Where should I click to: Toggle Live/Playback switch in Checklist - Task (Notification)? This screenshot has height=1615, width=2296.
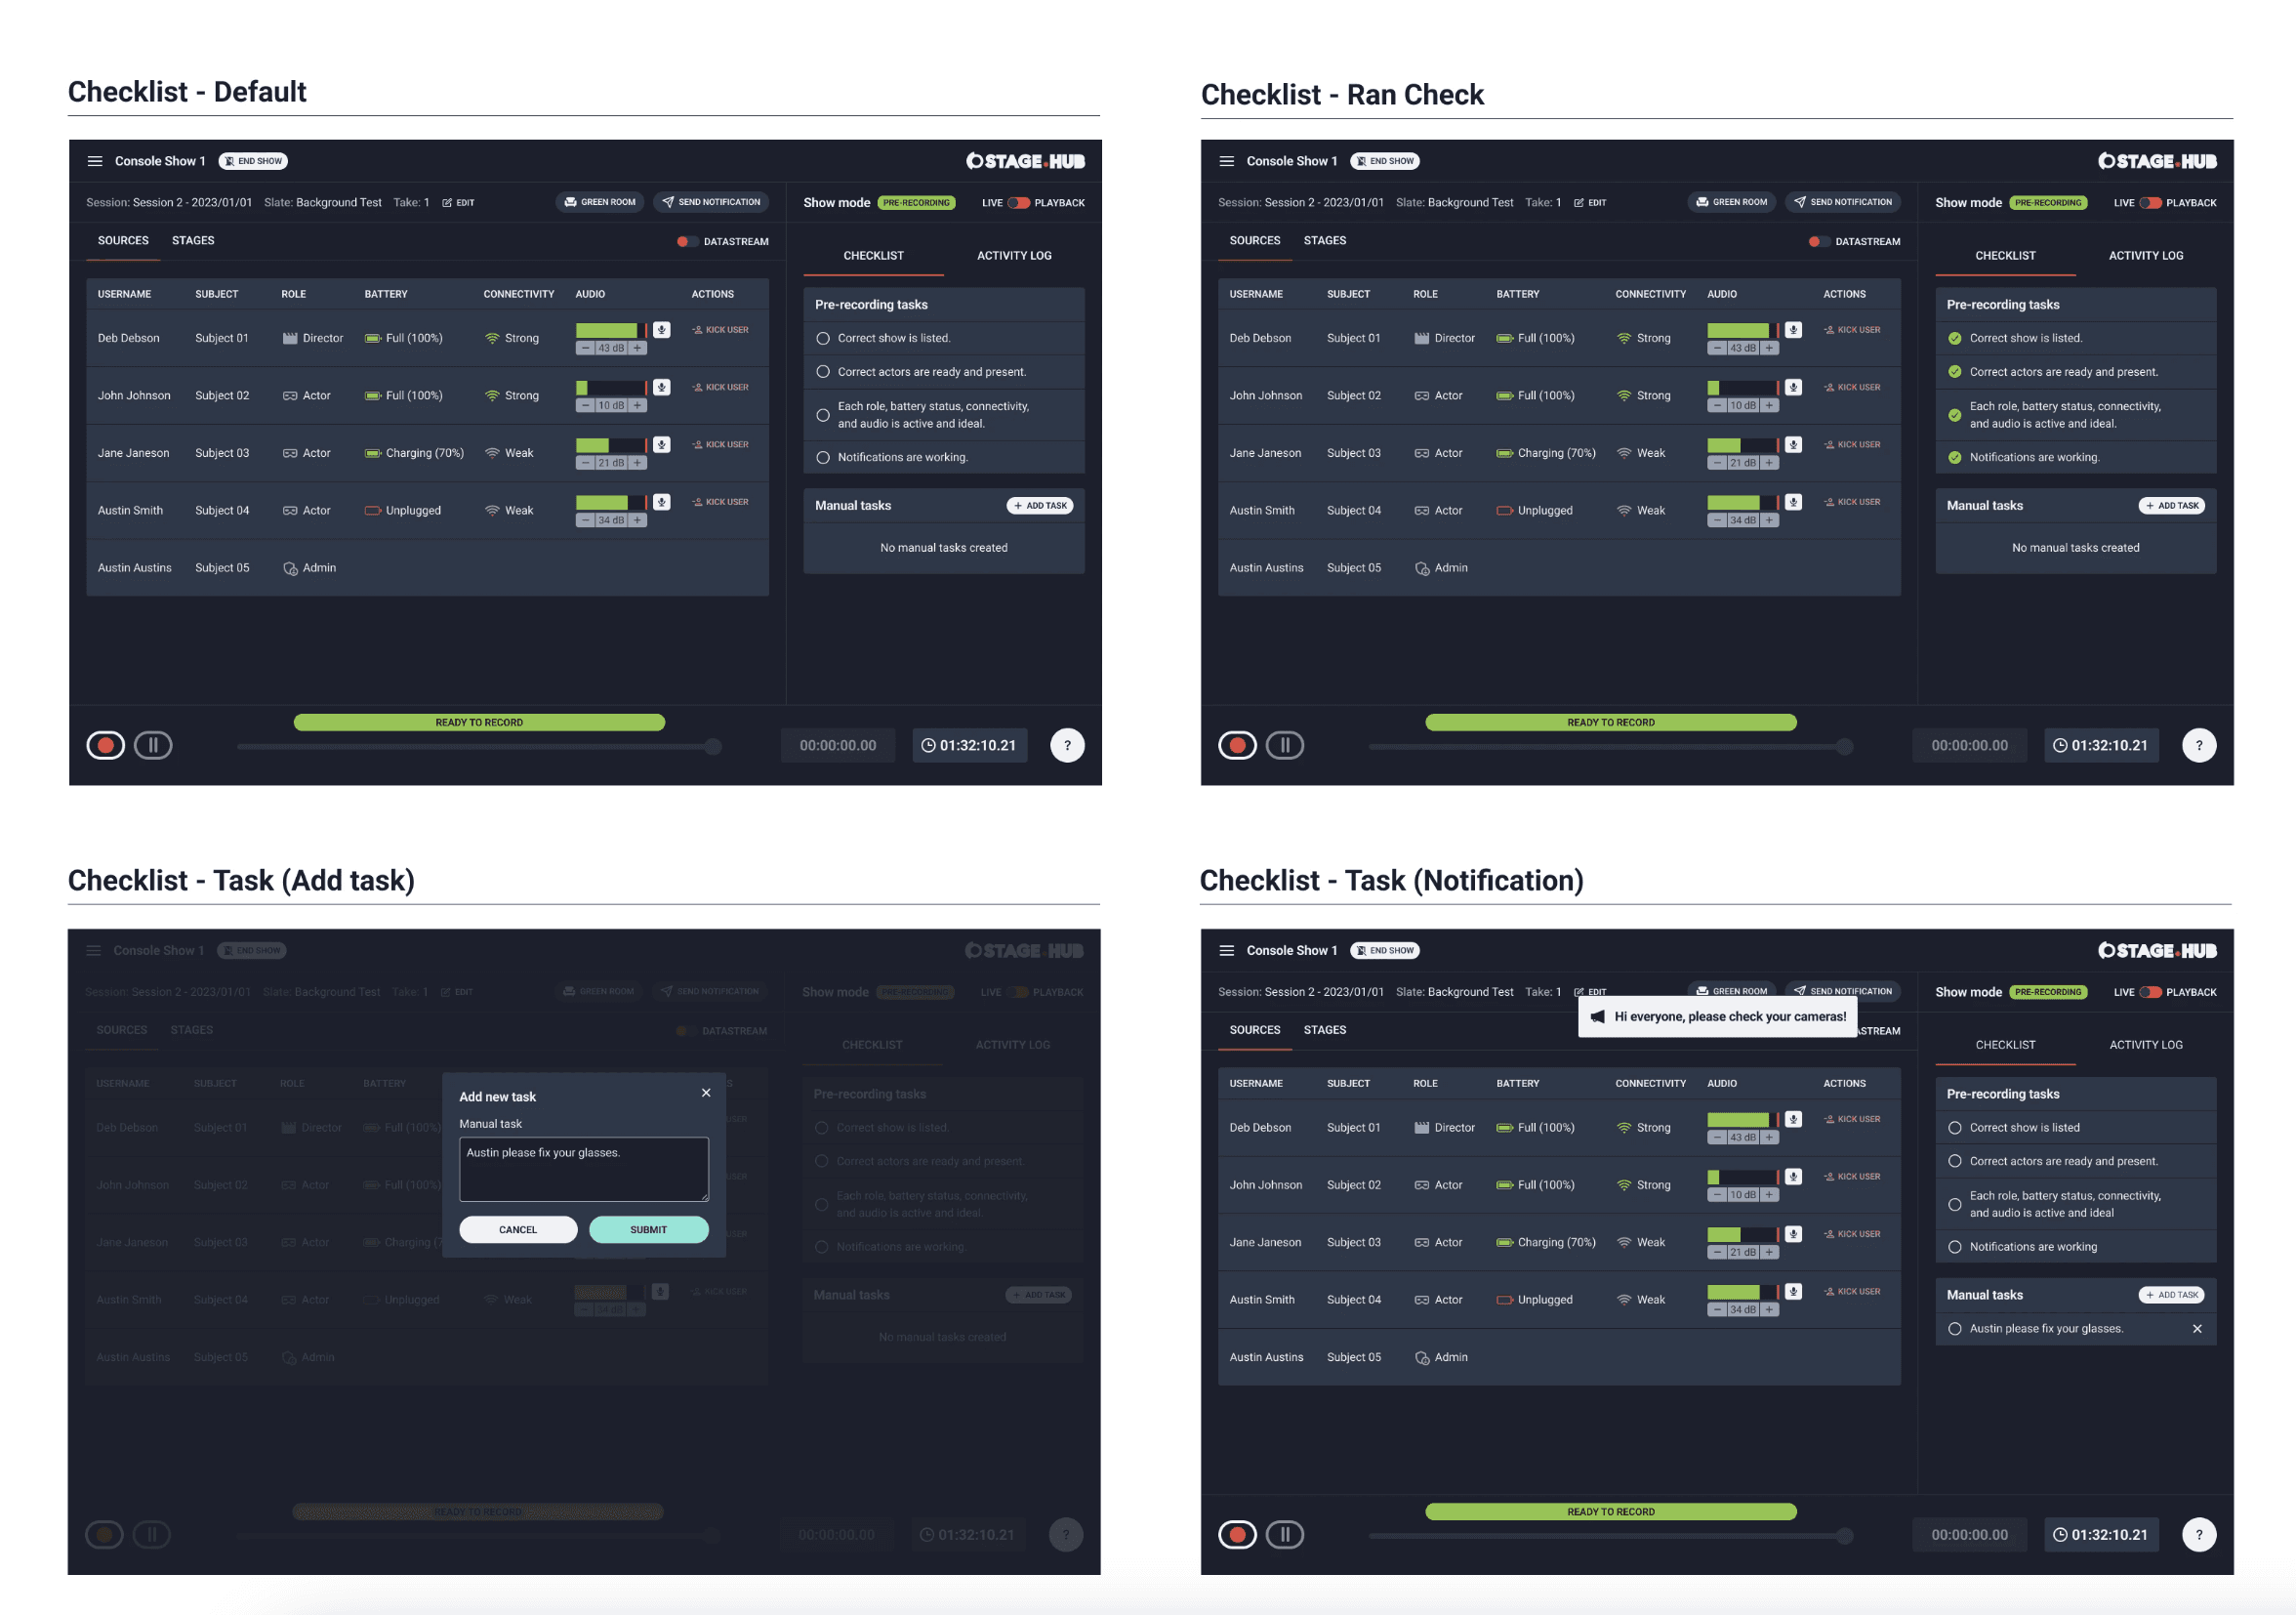[x=2151, y=992]
